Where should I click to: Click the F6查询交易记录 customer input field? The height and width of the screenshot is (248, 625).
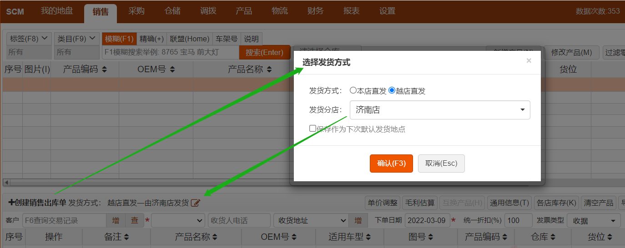(64, 220)
